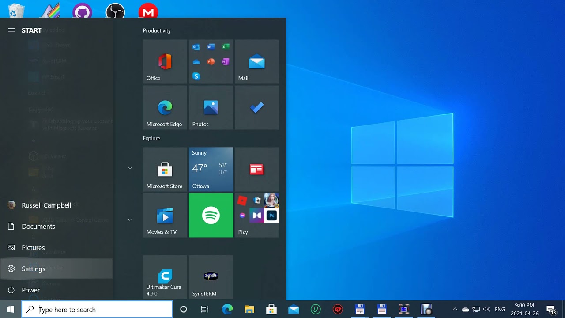Click the Explore group heading
The height and width of the screenshot is (318, 565).
click(x=151, y=138)
